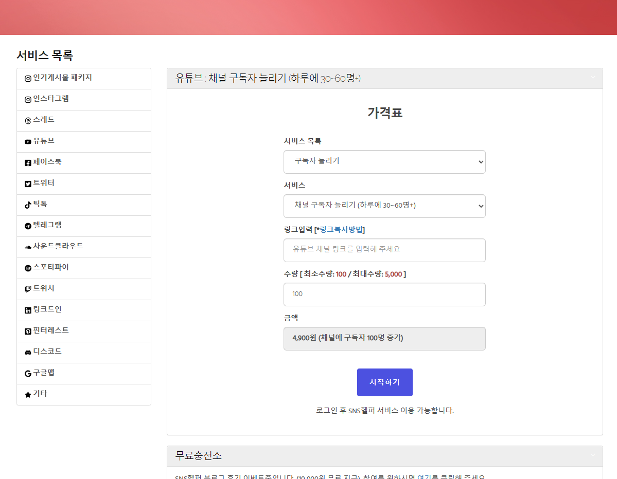Click the Threads icon beside 스레드
The height and width of the screenshot is (479, 617).
coord(28,121)
